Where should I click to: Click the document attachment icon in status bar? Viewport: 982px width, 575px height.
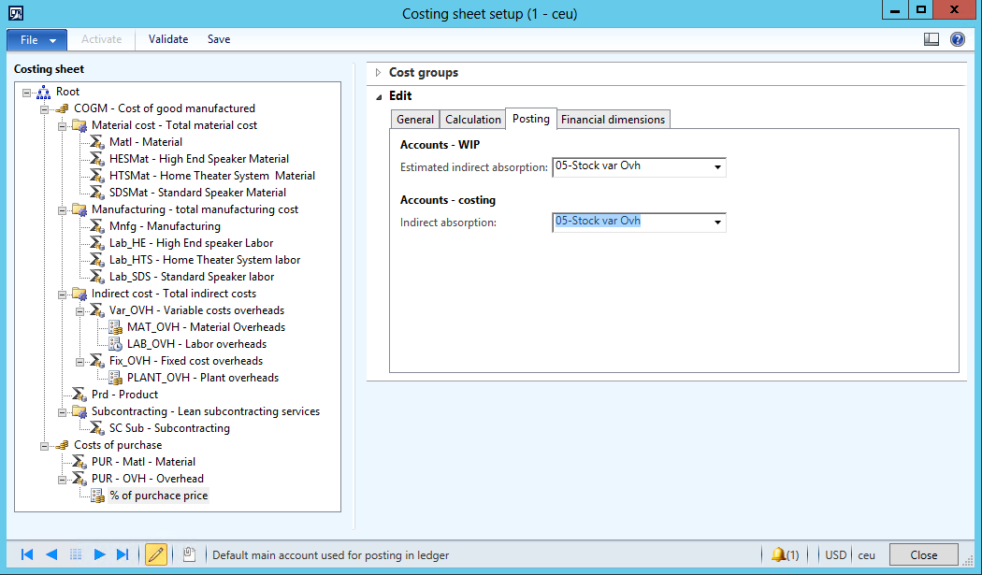189,554
